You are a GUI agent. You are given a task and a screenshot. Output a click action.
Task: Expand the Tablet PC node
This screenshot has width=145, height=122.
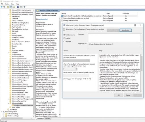8,53
